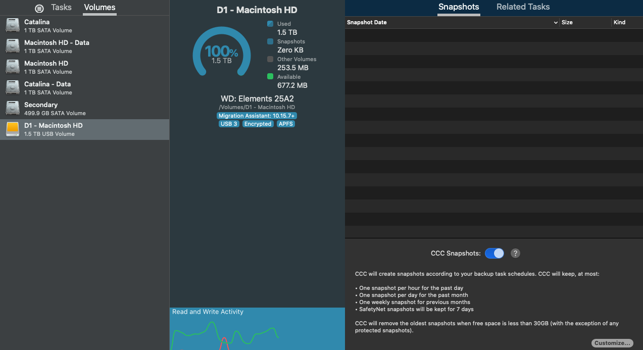
Task: Click the D1 - Macintosh HD panel title
Action: 257,10
